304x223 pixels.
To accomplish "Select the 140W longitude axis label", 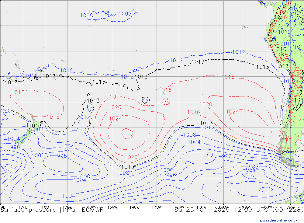I will point(134,207).
